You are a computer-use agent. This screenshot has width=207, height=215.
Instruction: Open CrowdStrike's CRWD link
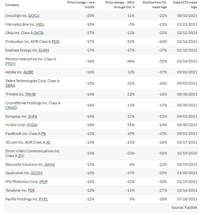(x=11, y=107)
